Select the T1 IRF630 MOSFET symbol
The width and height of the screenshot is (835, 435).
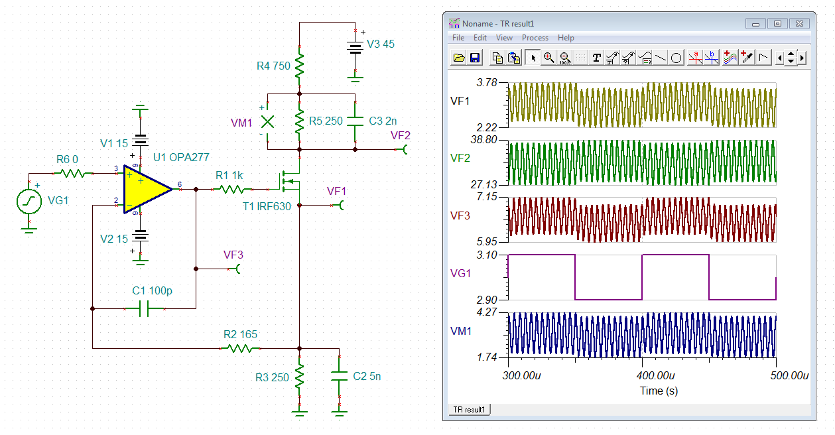[289, 180]
